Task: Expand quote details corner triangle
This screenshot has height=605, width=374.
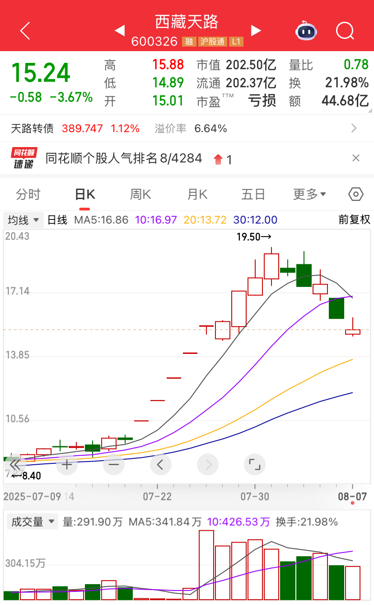Action: coord(370,110)
